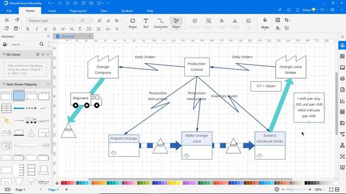
Task: Click the Print icon in the title bar
Action: tap(91, 3)
